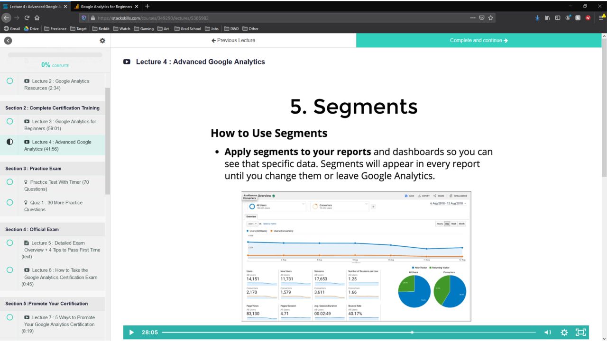This screenshot has width=607, height=341.
Task: Open Lecture 7 5 Ways to Promote
Action: (x=59, y=324)
